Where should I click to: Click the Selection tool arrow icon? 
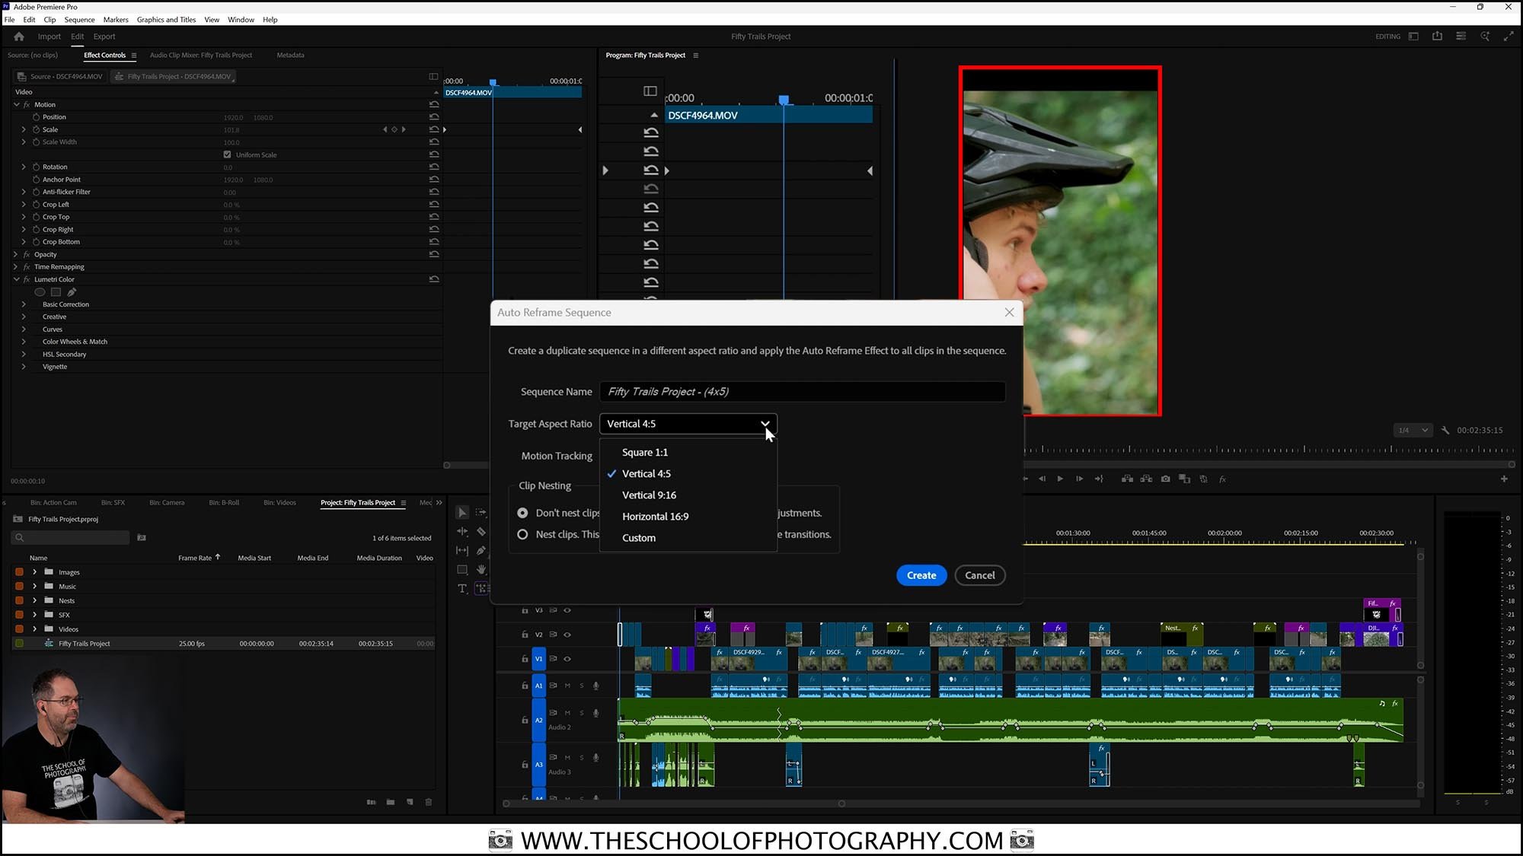(462, 512)
